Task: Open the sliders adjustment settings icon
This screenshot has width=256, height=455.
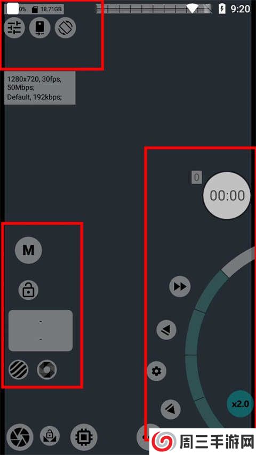Action: click(14, 28)
